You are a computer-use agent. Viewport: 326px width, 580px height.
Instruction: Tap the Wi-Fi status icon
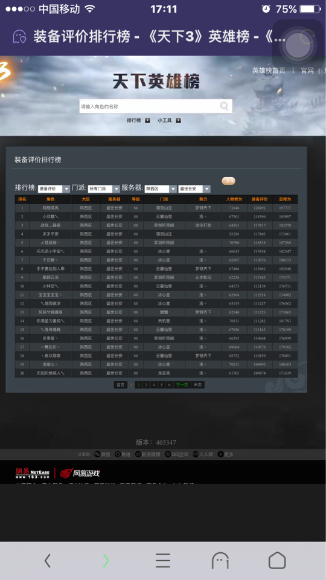(x=90, y=9)
